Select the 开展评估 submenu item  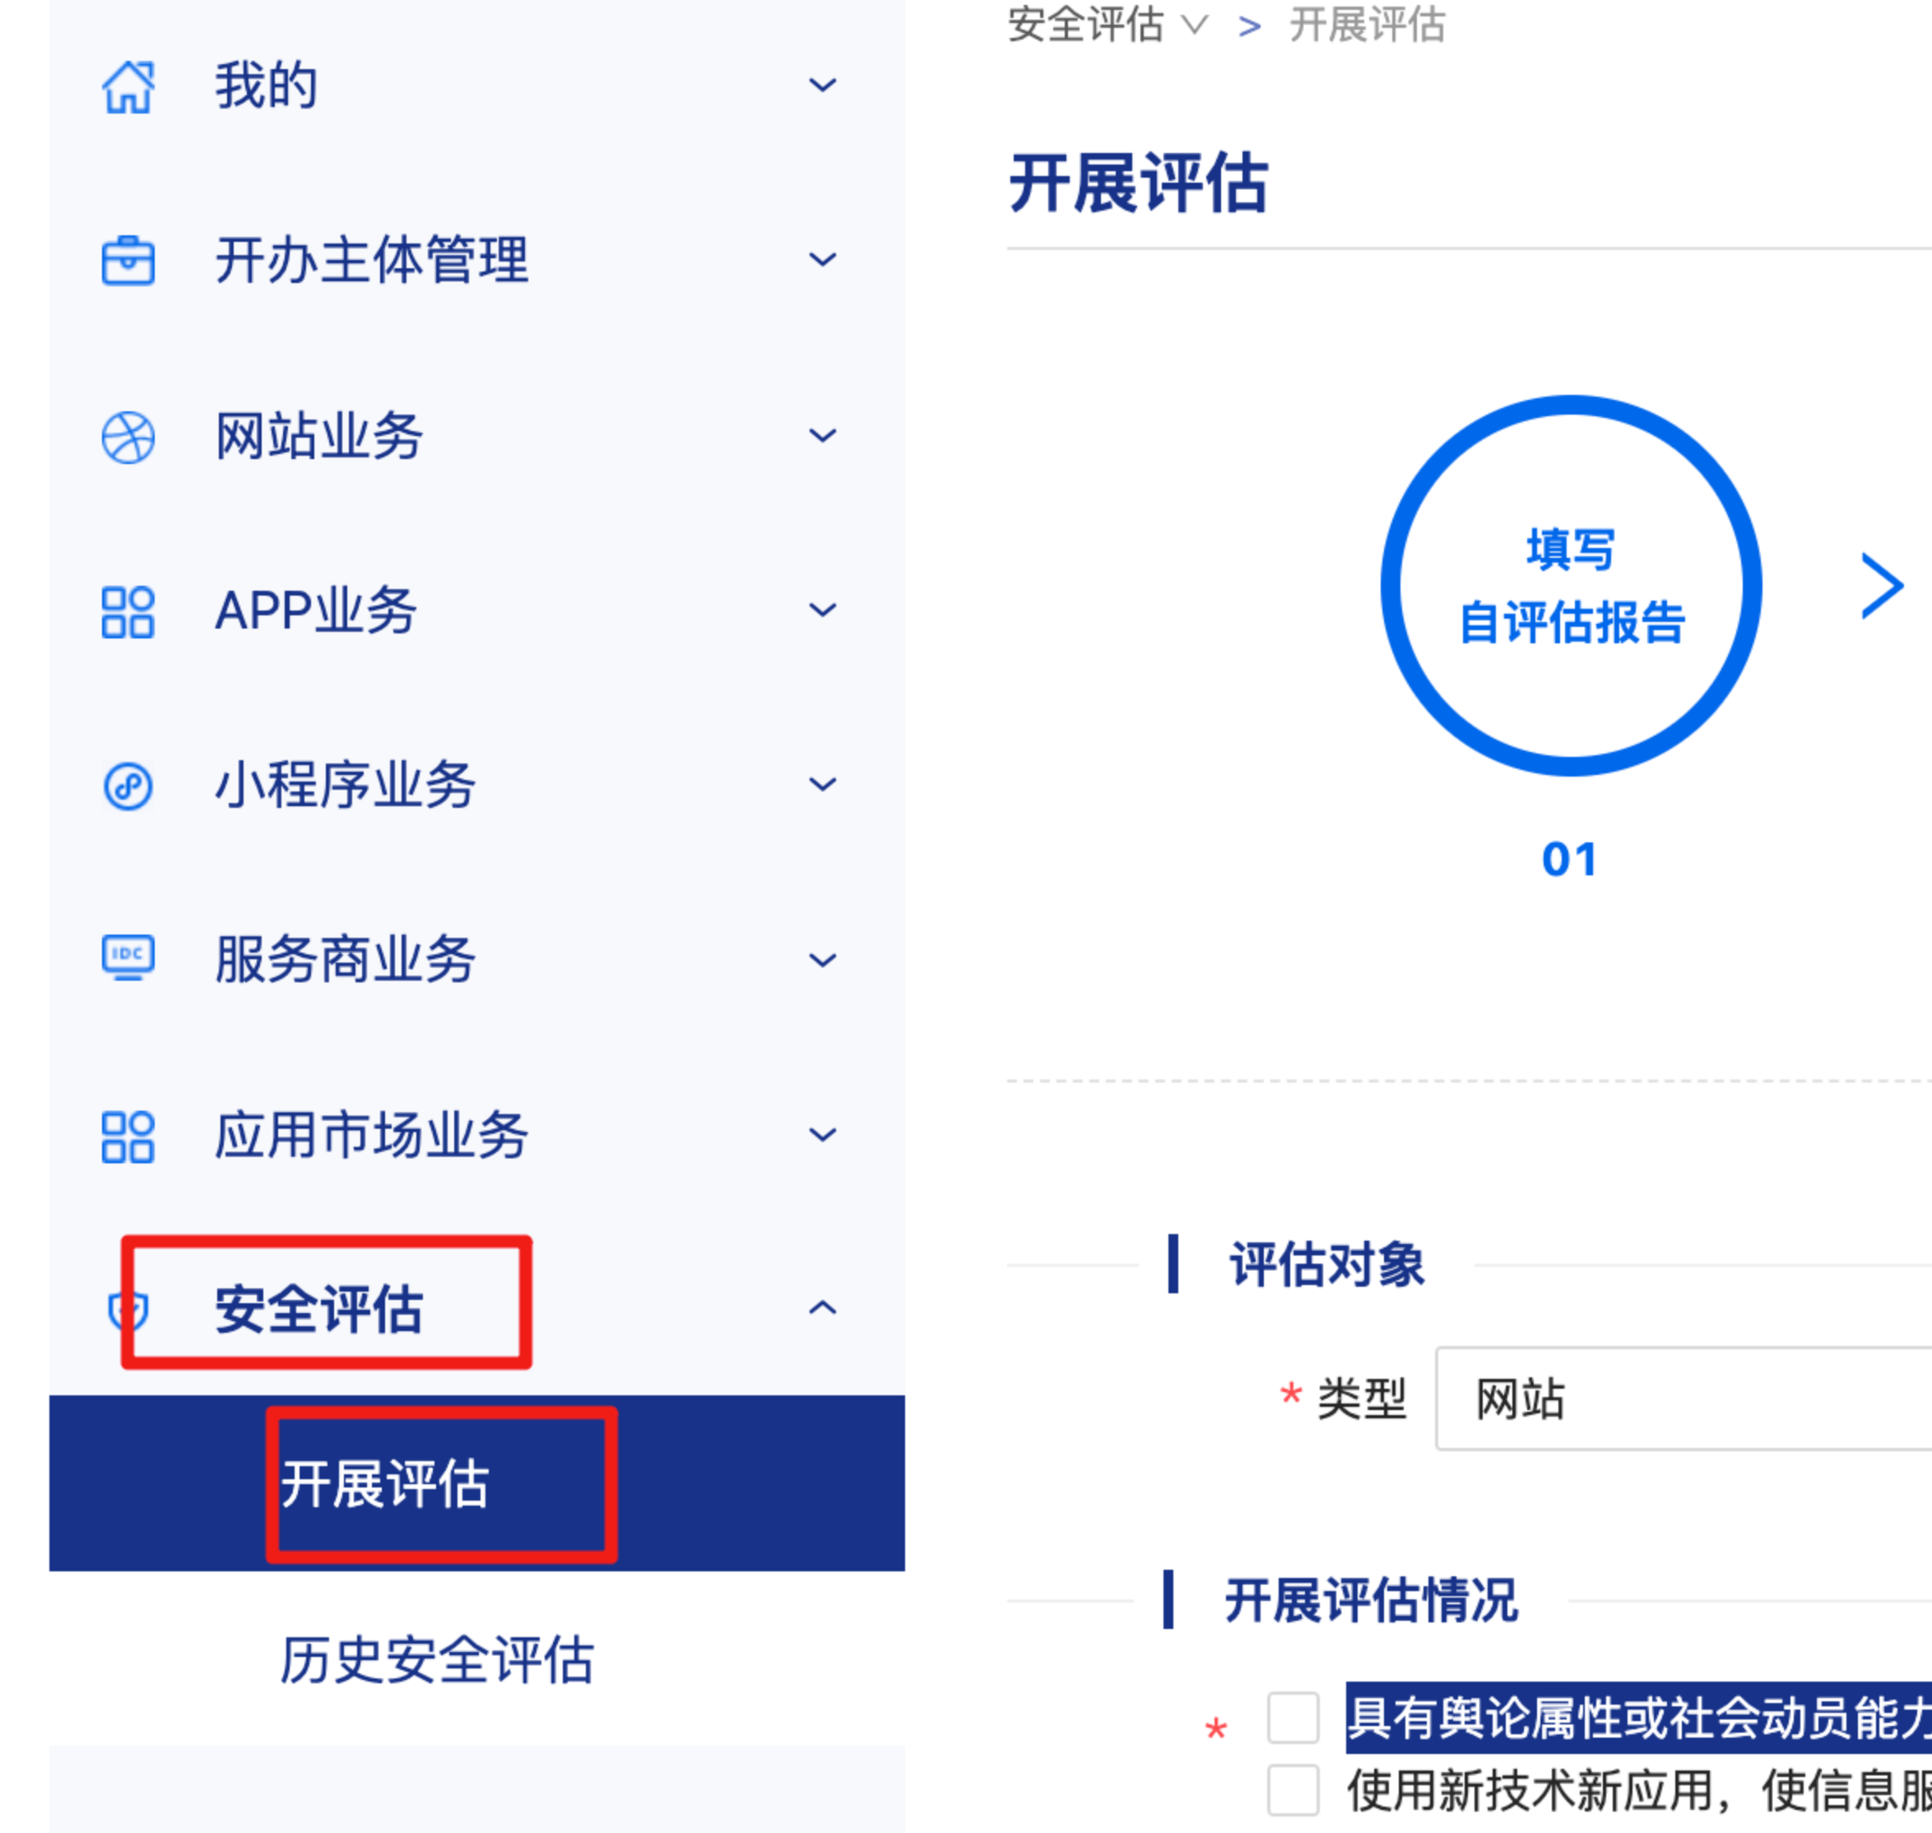477,1483
